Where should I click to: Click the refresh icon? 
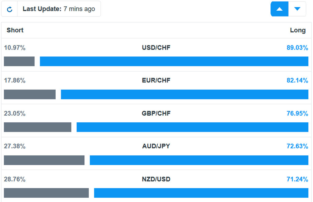[x=9, y=9]
